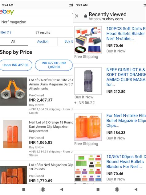
Task: Open the Filter (1) options
Action: point(6,32)
